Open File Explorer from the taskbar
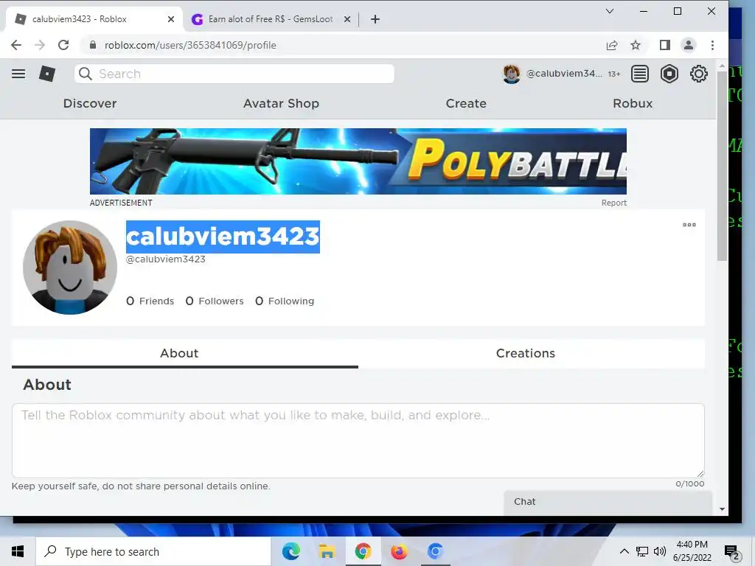This screenshot has width=755, height=566. click(327, 551)
